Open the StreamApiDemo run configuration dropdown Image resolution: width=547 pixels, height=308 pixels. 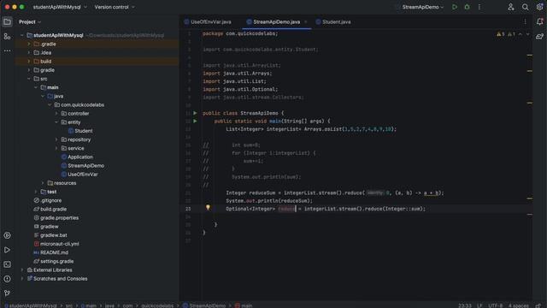pyautogui.click(x=423, y=7)
